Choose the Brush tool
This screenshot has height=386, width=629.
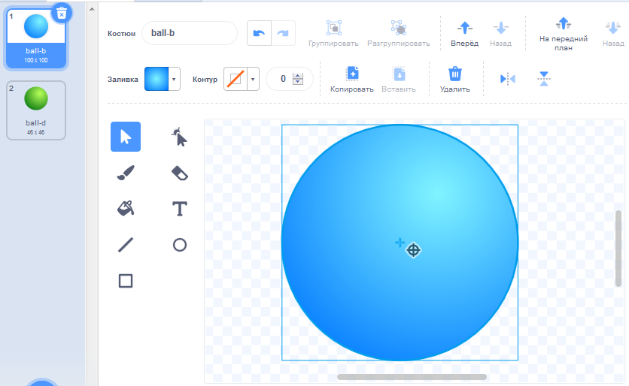point(126,173)
